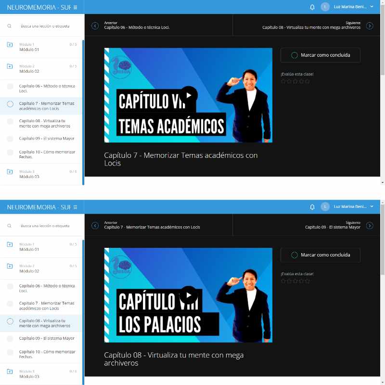Viewport: 385px width, 385px height.
Task: Mark Capítulo 7 lesson as concluded
Action: coord(320,55)
